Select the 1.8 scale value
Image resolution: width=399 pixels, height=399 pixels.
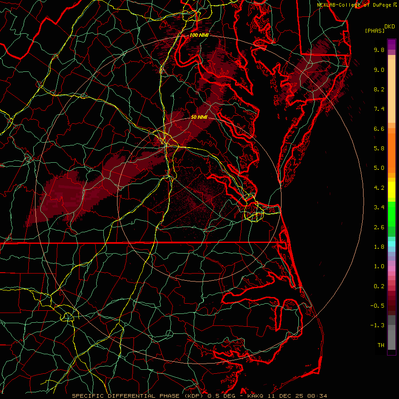[379, 247]
